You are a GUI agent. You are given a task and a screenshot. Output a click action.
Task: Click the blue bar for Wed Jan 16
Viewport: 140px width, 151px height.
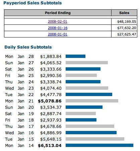91,133
